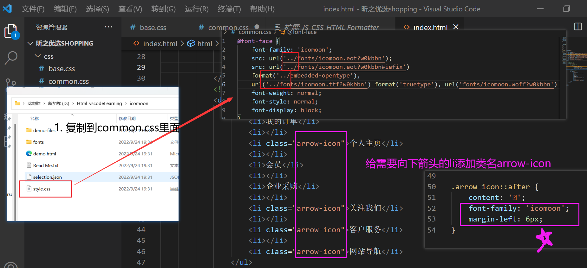Select selection.json in the file list
This screenshot has width=587, height=268.
click(x=101, y=177)
